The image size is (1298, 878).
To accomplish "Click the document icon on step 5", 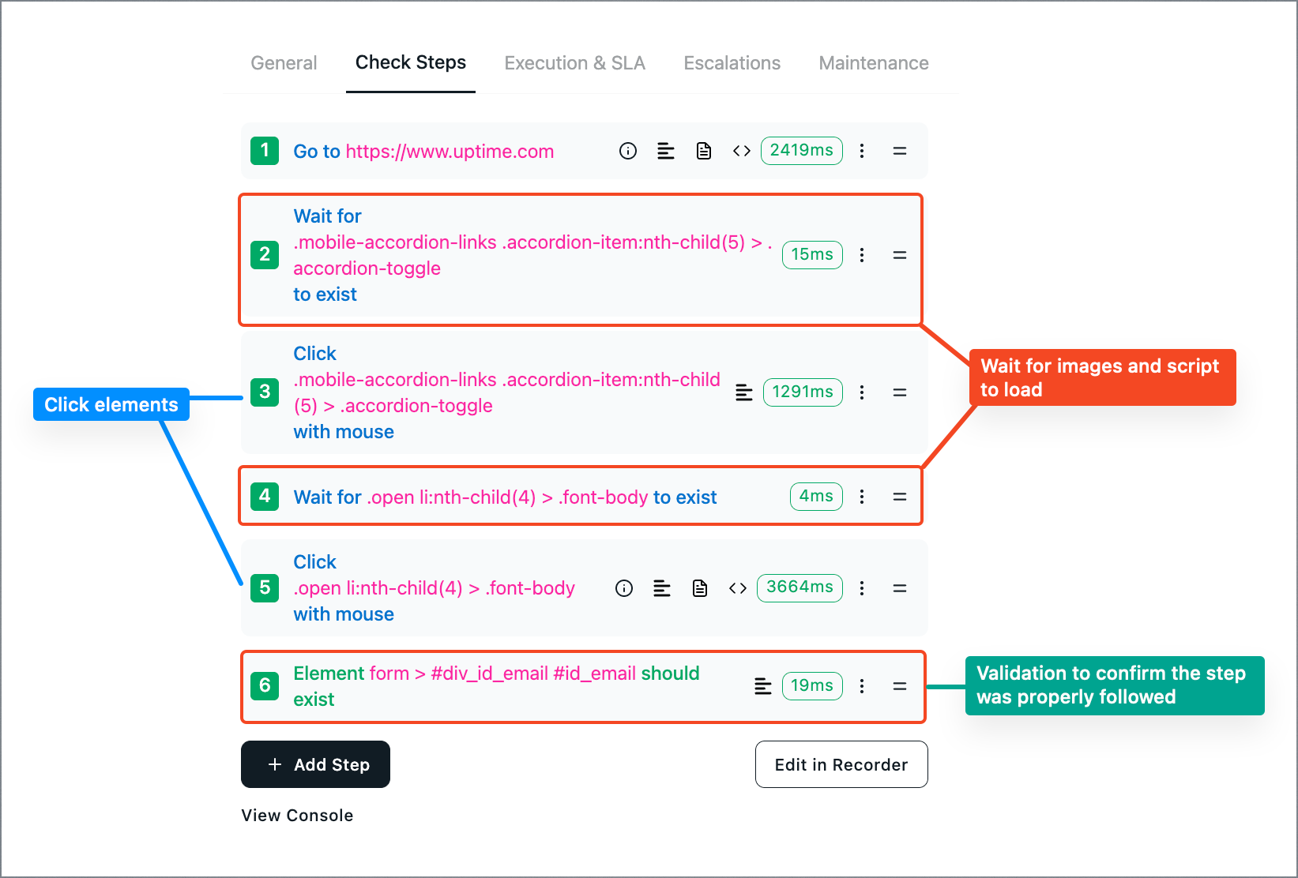I will [699, 588].
